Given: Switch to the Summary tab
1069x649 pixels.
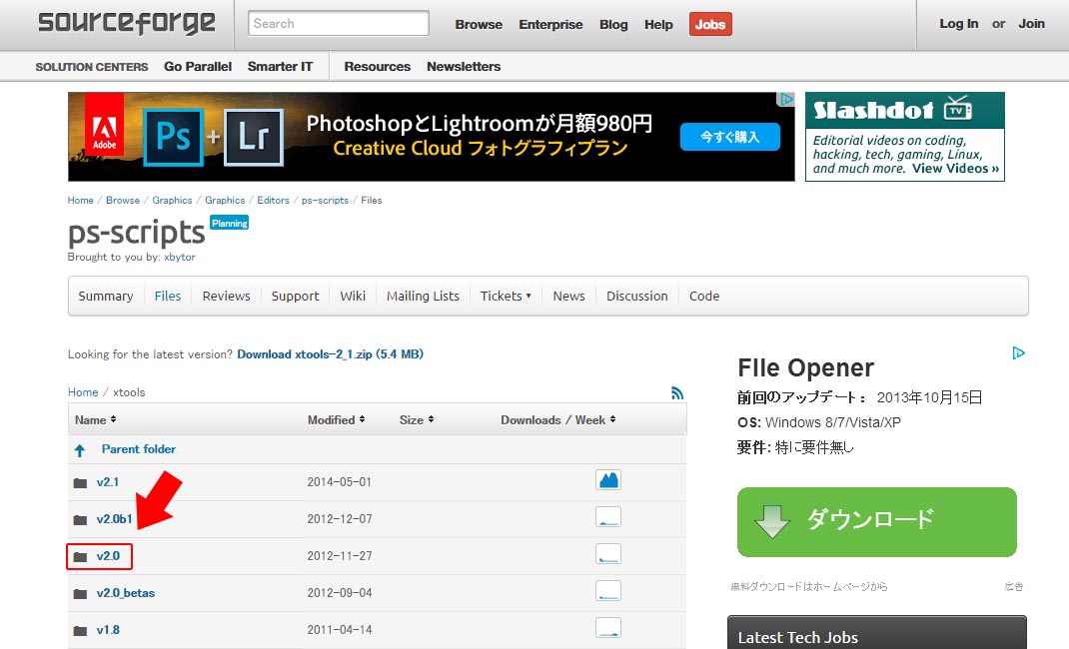Looking at the screenshot, I should coord(106,297).
